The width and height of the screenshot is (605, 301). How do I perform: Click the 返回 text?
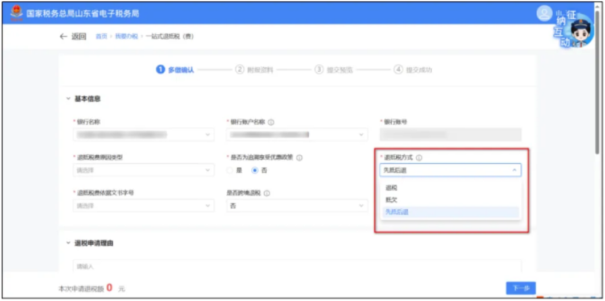coord(78,36)
